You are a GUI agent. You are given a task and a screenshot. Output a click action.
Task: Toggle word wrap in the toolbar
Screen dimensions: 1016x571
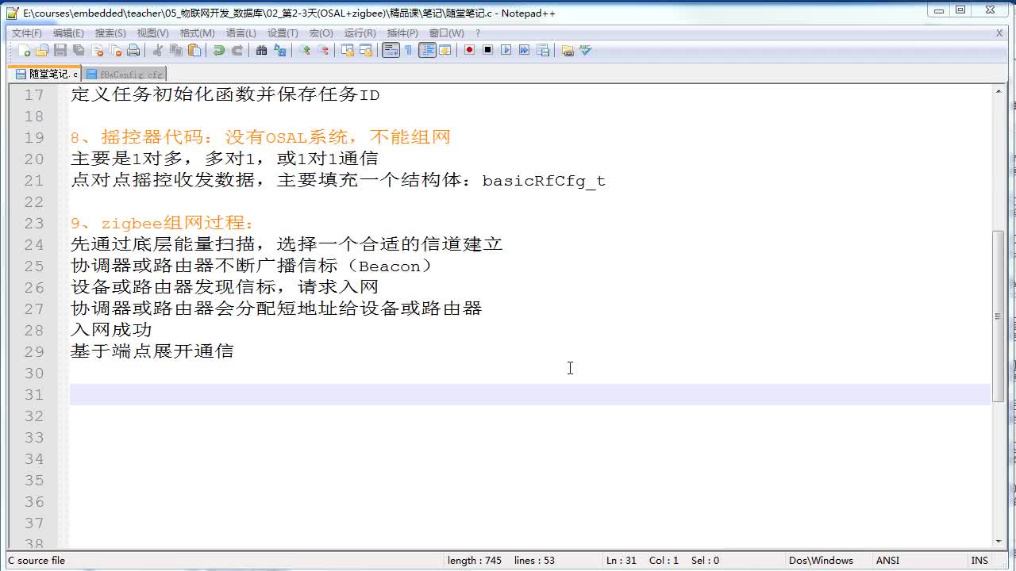click(391, 50)
